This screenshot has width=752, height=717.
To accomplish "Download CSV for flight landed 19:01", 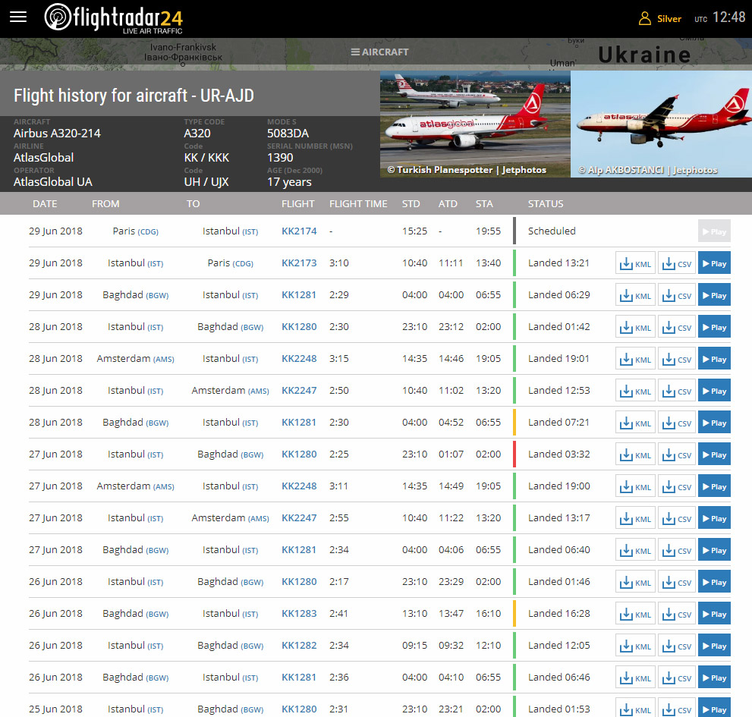I will coord(677,359).
